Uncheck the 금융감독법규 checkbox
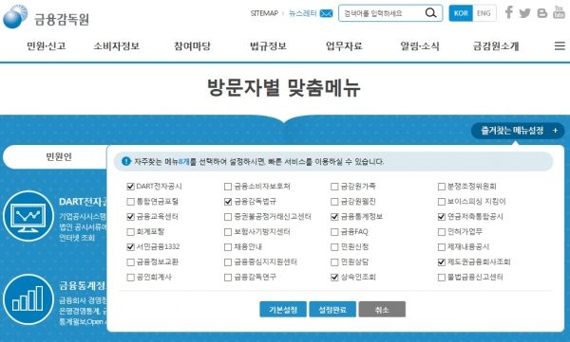570x342 pixels. tap(228, 202)
